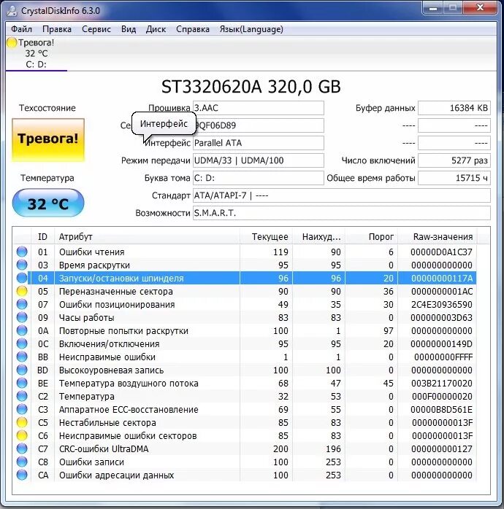Click the Raw-значения column header
This screenshot has height=509, width=504.
point(437,237)
